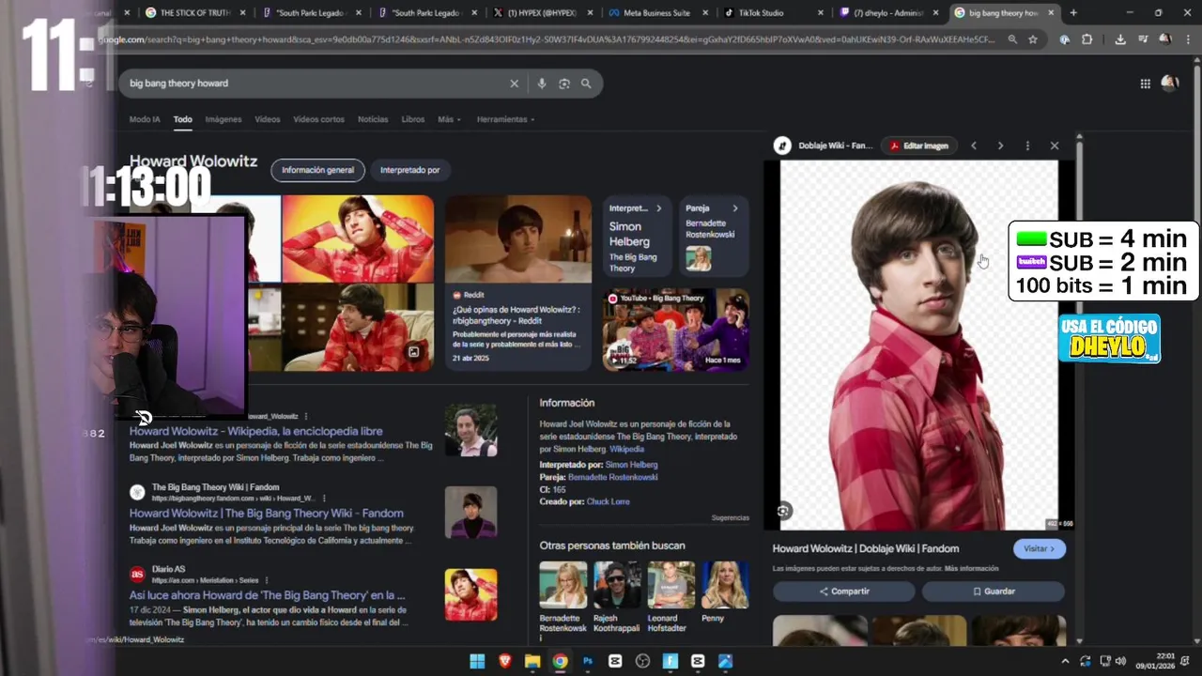This screenshot has width=1202, height=676.
Task: Click inside the Google search input field
Action: pyautogui.click(x=315, y=84)
